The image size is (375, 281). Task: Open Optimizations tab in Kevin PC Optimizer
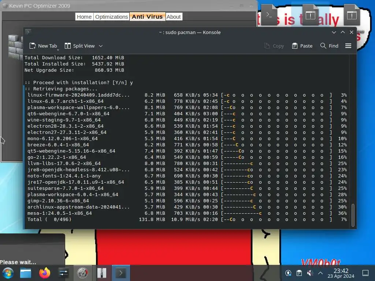pyautogui.click(x=111, y=17)
